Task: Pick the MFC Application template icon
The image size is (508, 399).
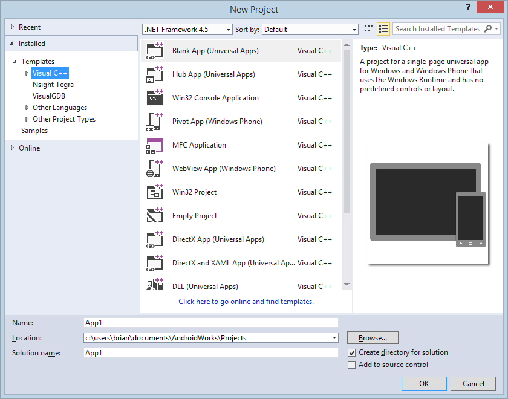Action: tap(155, 145)
